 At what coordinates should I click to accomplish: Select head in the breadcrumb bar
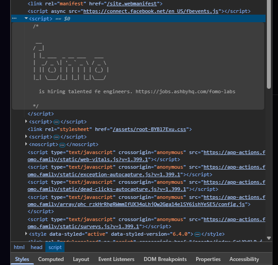pos(36,247)
